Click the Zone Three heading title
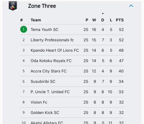This screenshot has height=124, width=144. [x=42, y=6]
